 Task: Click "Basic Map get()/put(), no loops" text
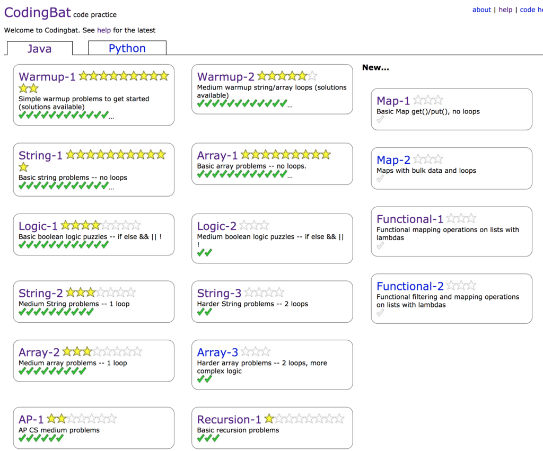click(x=428, y=111)
